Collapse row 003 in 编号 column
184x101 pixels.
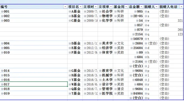(2, 21)
